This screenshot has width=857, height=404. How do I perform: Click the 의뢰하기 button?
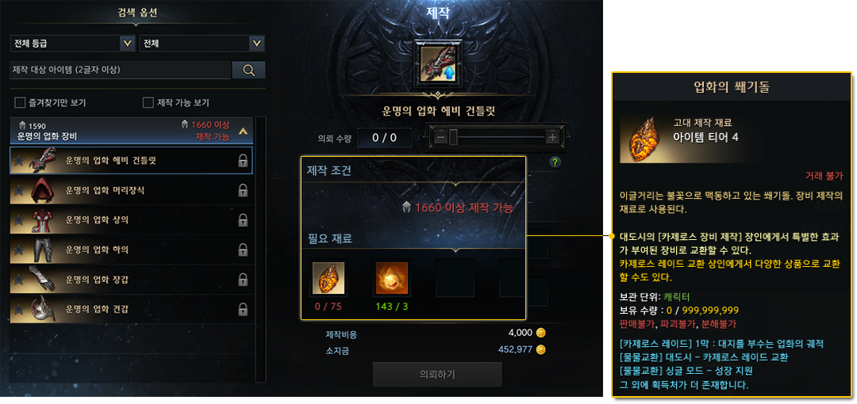[x=437, y=374]
